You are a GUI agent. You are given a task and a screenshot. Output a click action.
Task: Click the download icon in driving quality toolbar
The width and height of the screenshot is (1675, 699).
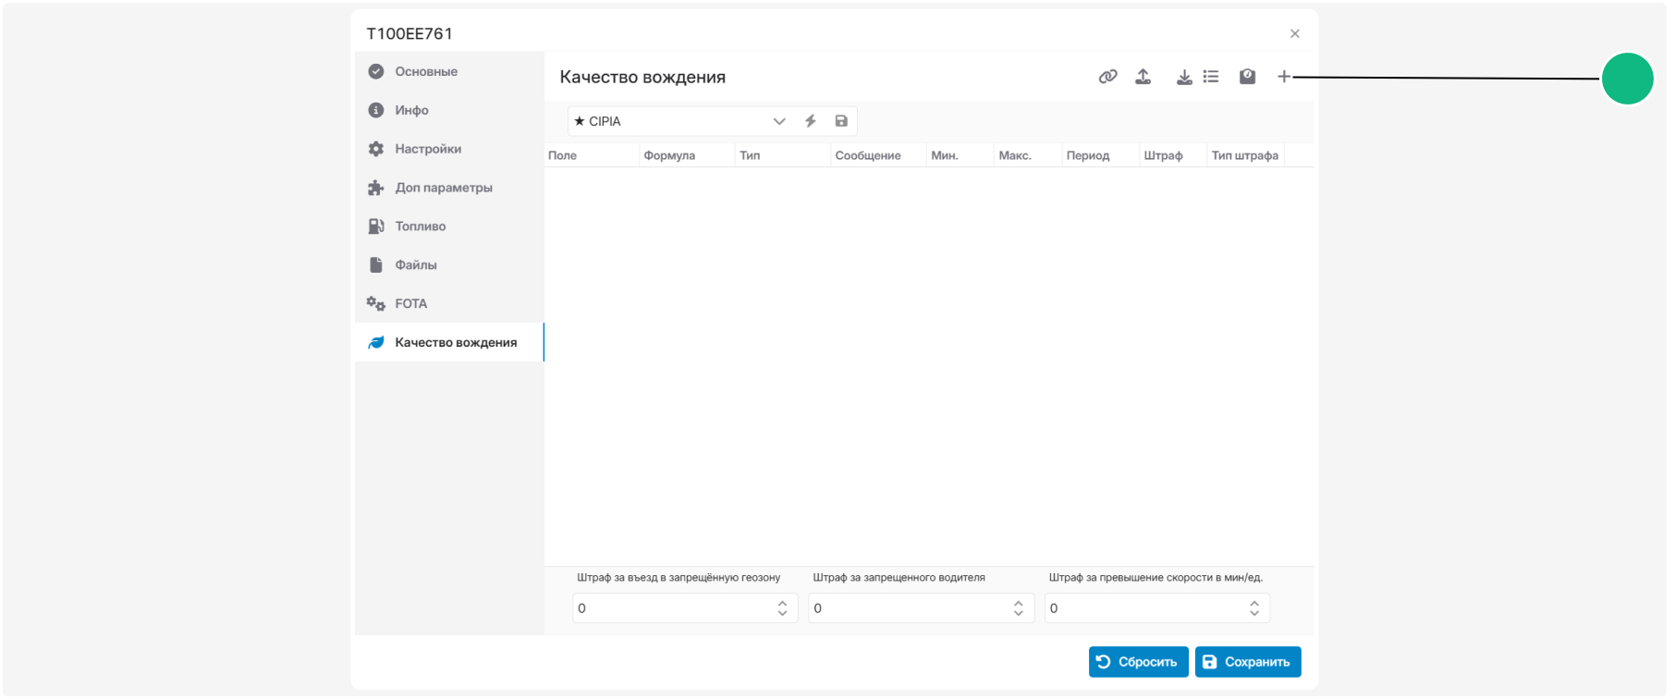(x=1184, y=77)
